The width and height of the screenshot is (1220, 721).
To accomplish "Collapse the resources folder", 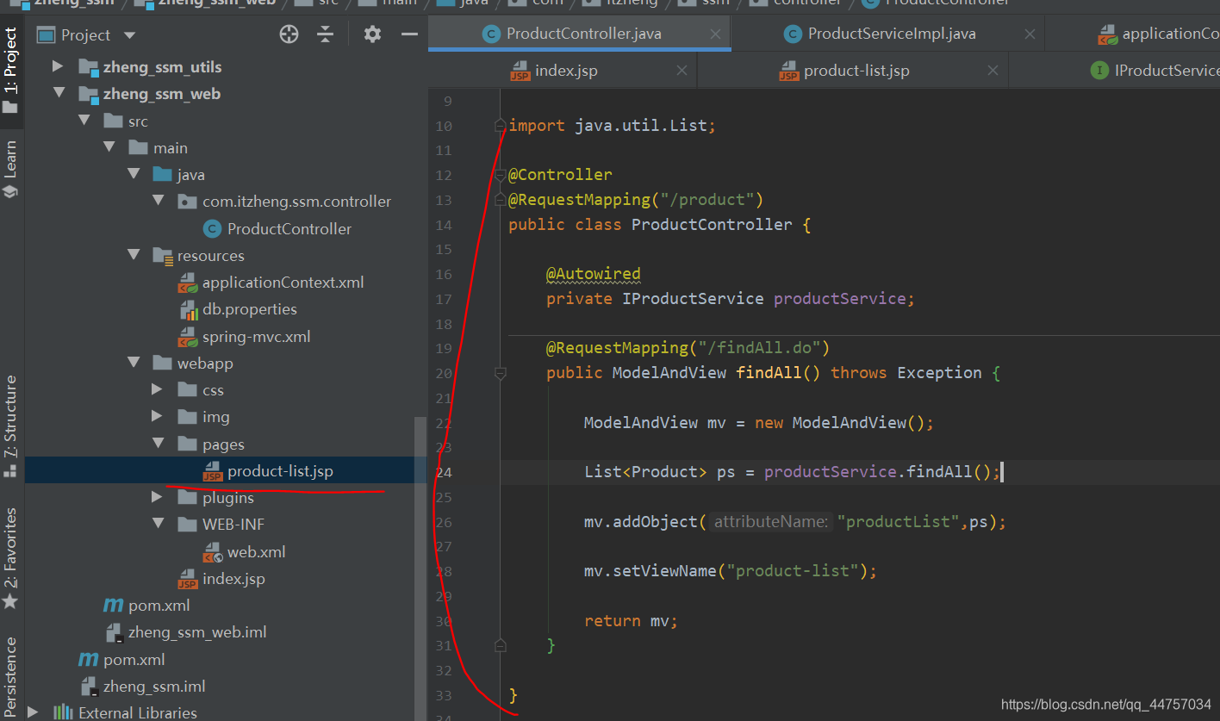I will pos(134,255).
